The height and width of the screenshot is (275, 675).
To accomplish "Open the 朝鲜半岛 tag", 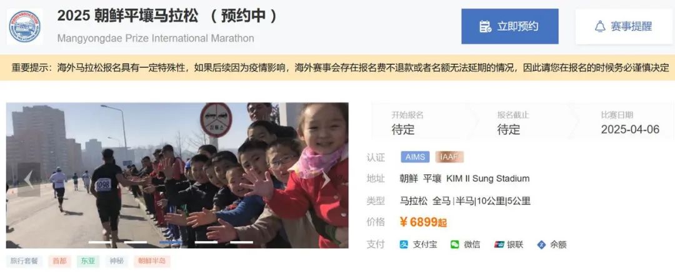I will [152, 261].
